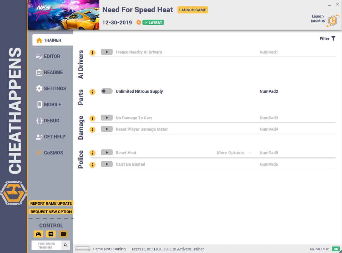Screen dimensions: 342x253
Task: Click info icon for Unlimited Nitrous Supply
Action: (x=92, y=92)
